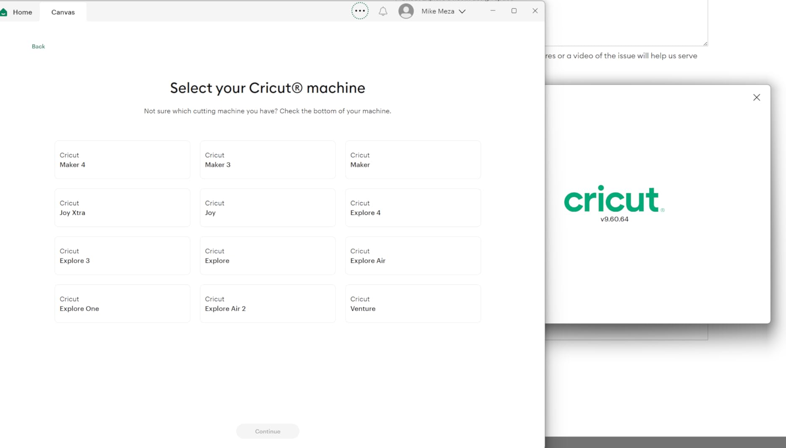The width and height of the screenshot is (786, 448).
Task: Switch to the Canvas tab
Action: tap(63, 12)
